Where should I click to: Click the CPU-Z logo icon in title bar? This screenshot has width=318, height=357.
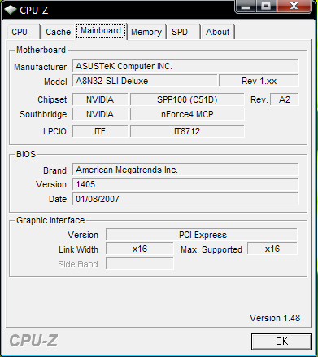pos(11,10)
